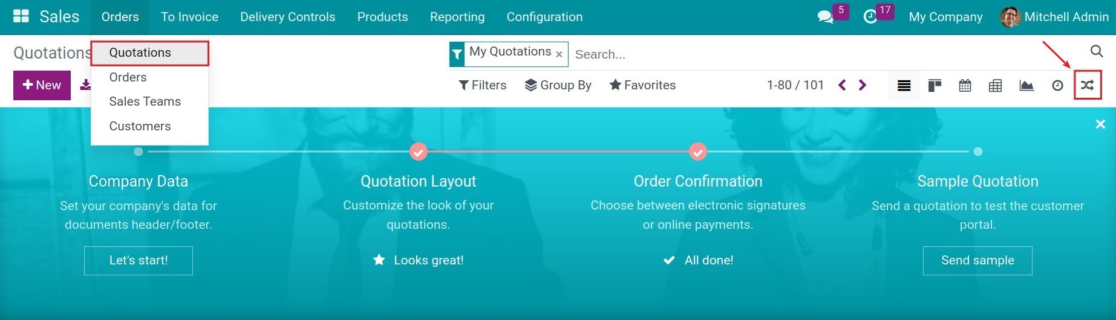The height and width of the screenshot is (320, 1116).
Task: Click the Quotation Layout heading
Action: coord(419,181)
